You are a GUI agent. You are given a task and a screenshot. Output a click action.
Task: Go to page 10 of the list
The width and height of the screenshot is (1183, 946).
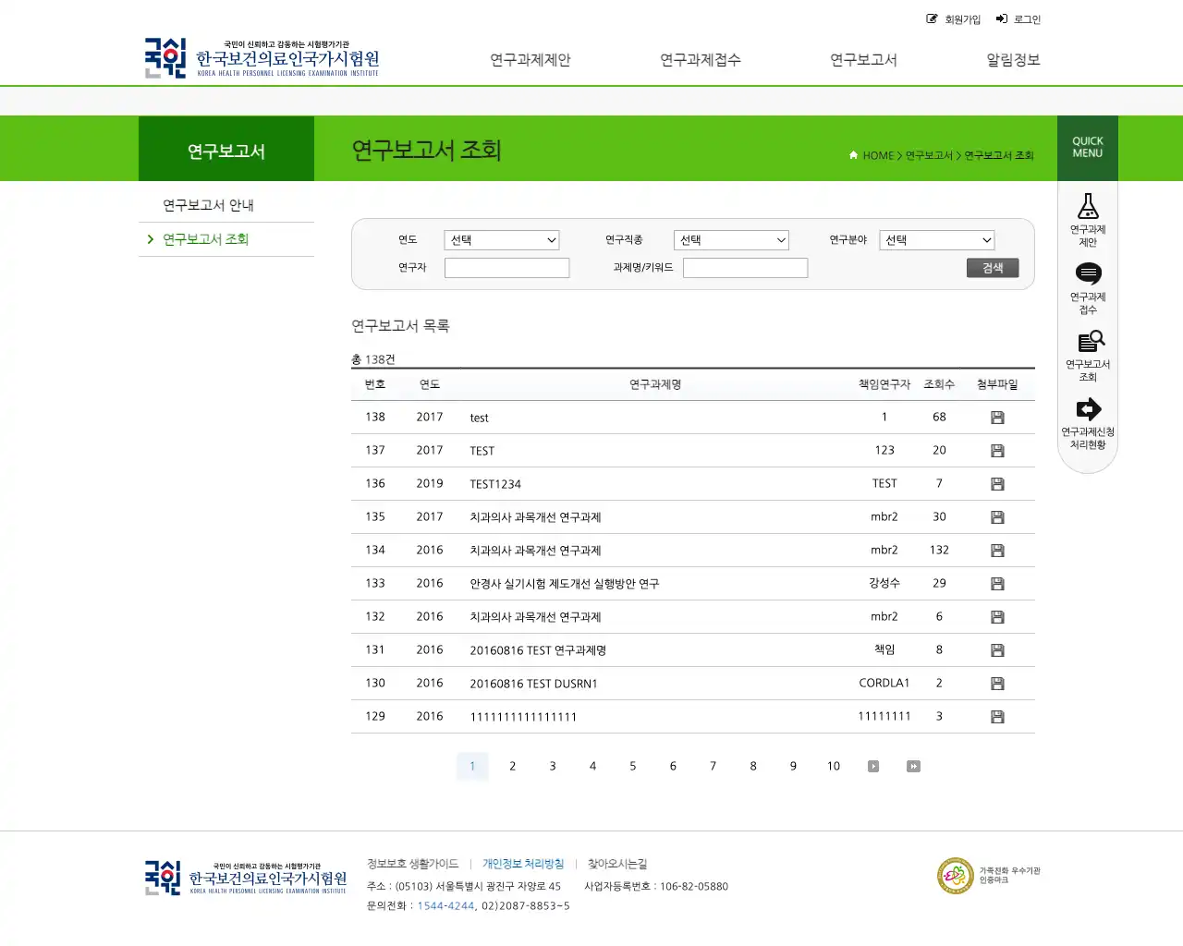(x=834, y=766)
